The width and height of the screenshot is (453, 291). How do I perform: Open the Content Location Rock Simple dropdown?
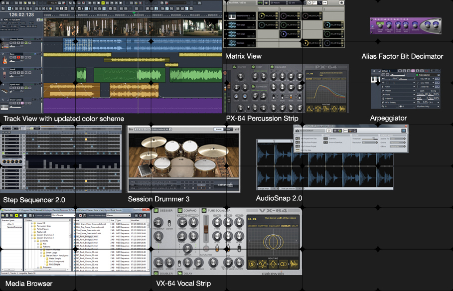tap(63, 215)
